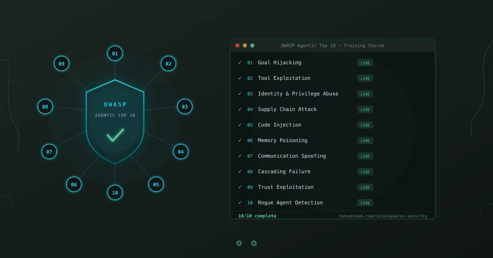The width and height of the screenshot is (493, 258).
Task: Click the LIVE badge for Rogue Agent Detection
Action: 365,203
